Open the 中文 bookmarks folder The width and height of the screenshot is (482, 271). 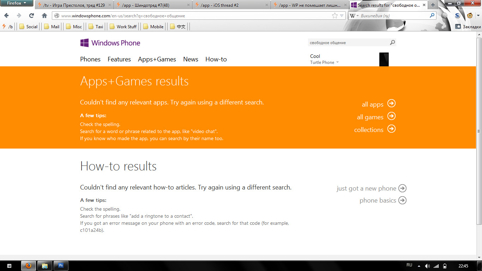pyautogui.click(x=177, y=26)
